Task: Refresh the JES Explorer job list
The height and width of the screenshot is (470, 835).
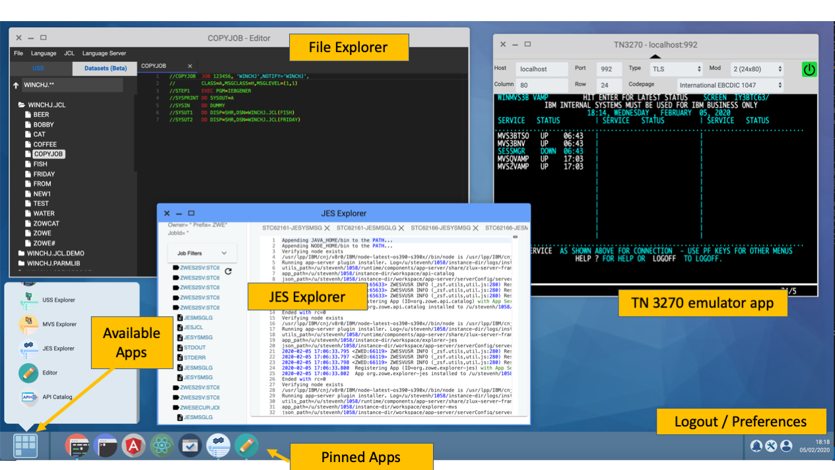Action: tap(229, 271)
